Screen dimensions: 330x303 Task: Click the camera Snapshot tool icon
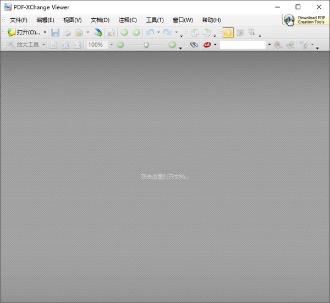pyautogui.click(x=240, y=33)
